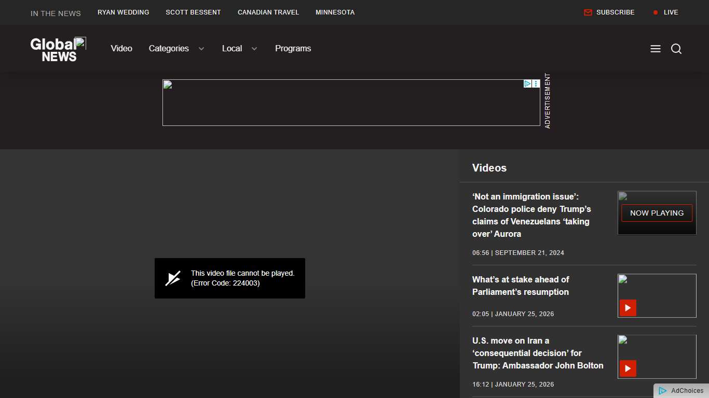Image resolution: width=709 pixels, height=398 pixels.
Task: Open the Video menu item
Action: [x=121, y=49]
